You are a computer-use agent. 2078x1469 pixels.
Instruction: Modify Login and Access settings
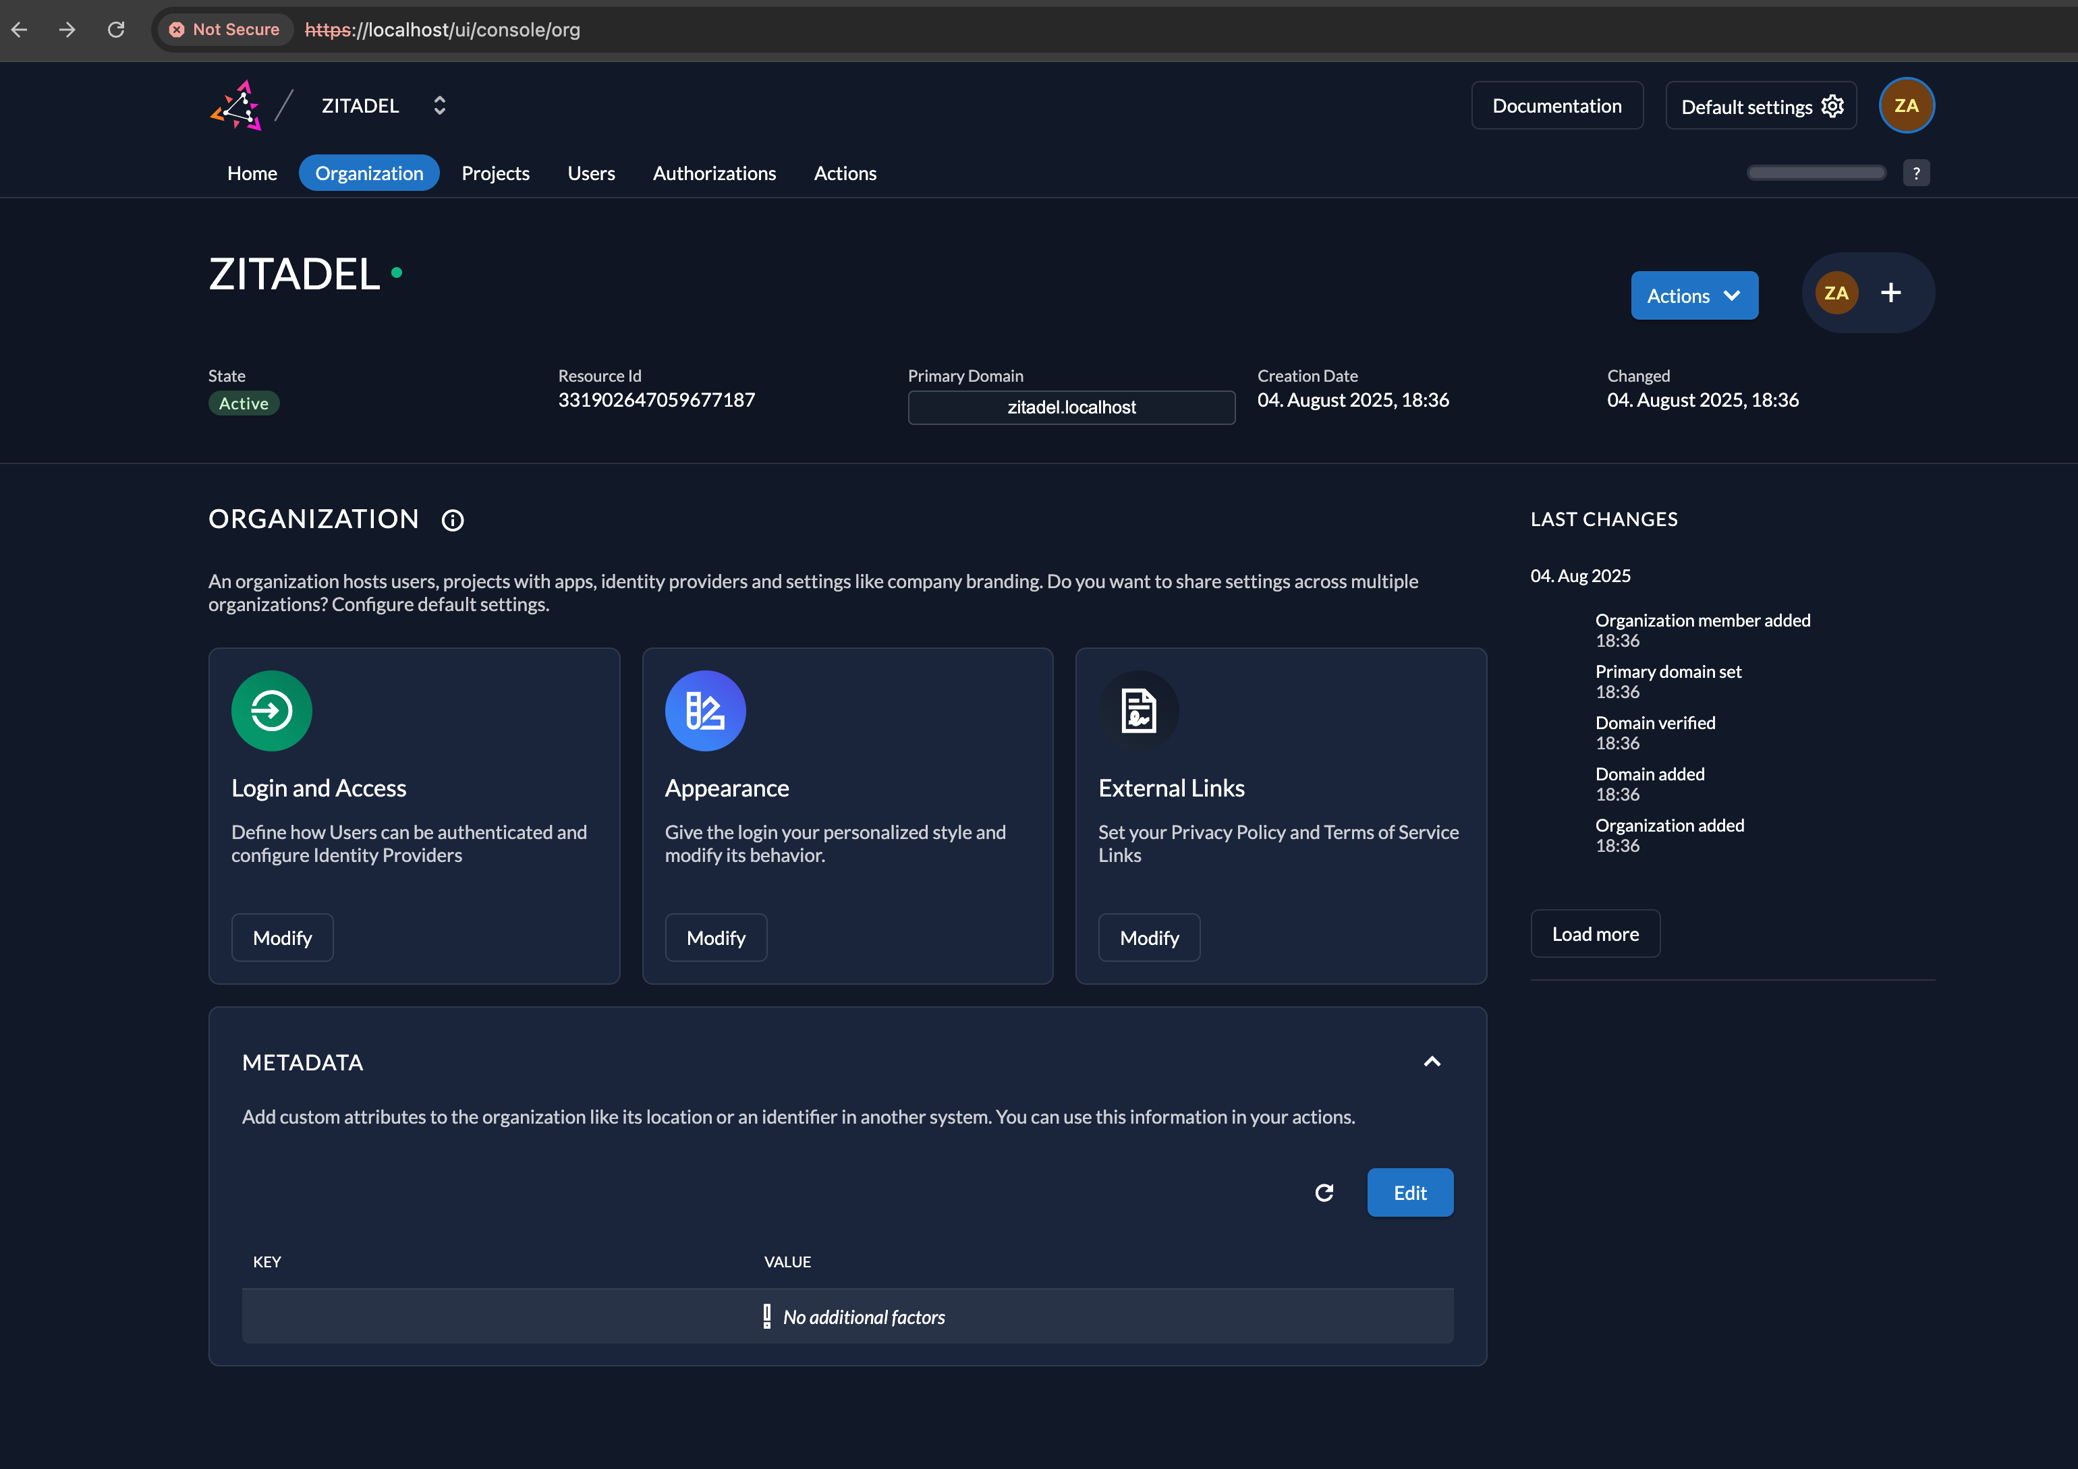tap(283, 938)
